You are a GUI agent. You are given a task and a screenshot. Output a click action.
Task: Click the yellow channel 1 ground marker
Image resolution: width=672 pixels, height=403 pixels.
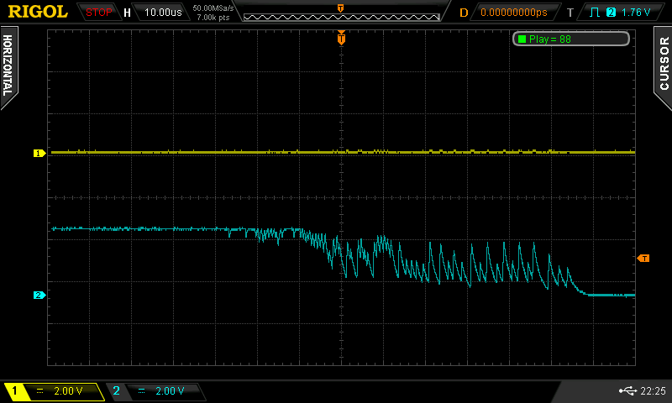pos(39,153)
